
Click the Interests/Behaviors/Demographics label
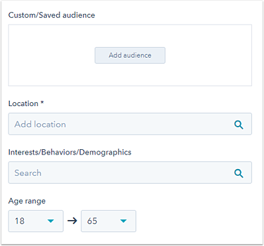pyautogui.click(x=69, y=153)
